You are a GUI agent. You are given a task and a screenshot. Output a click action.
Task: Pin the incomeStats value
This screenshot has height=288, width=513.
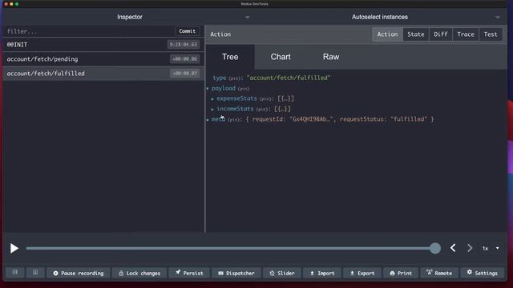point(262,110)
